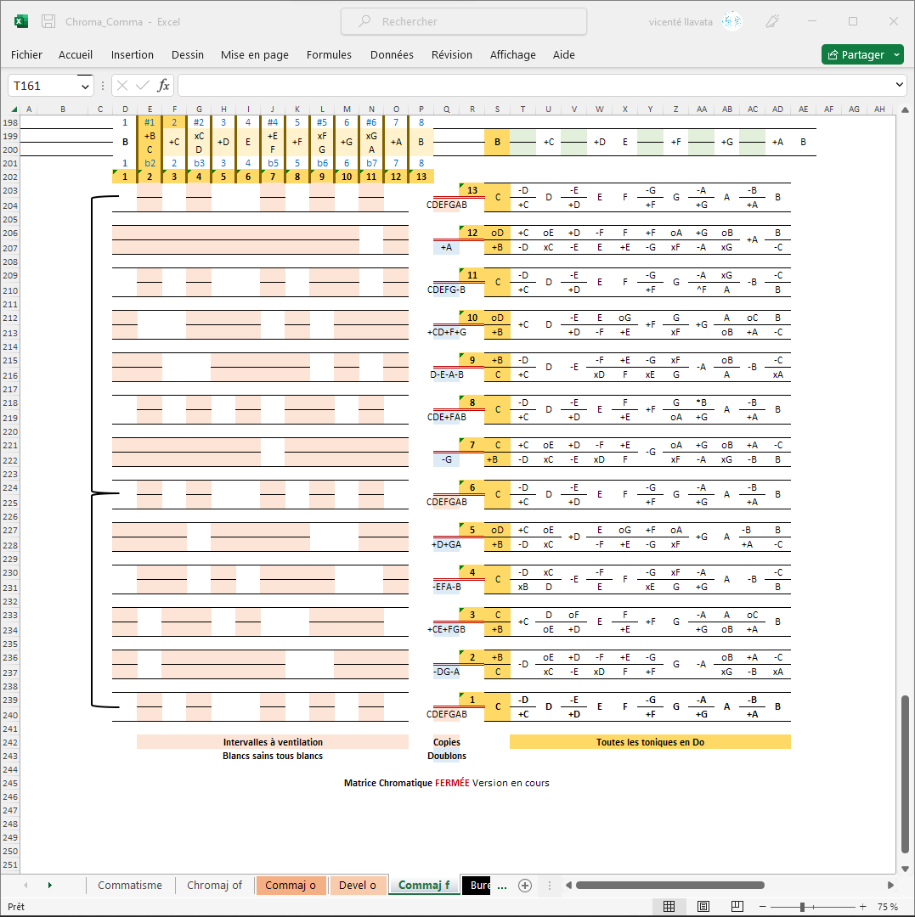Viewport: 915px width, 917px height.
Task: Switch to Page Break Preview icon
Action: pyautogui.click(x=737, y=907)
